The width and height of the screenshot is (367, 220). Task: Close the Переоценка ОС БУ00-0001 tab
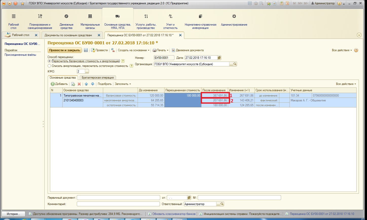(180, 35)
